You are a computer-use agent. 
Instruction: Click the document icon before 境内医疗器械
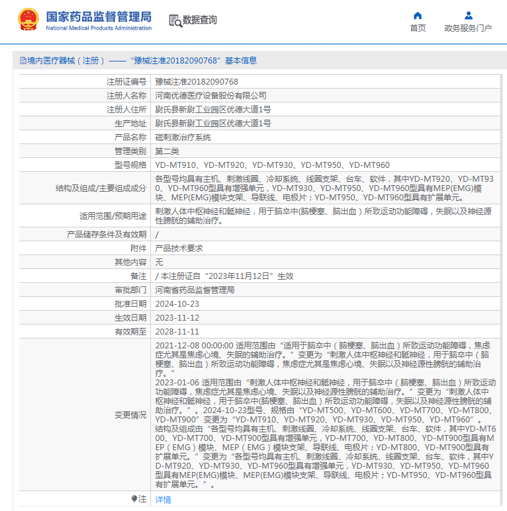click(x=23, y=61)
